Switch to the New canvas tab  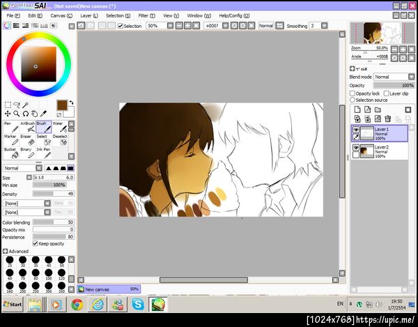(109, 289)
